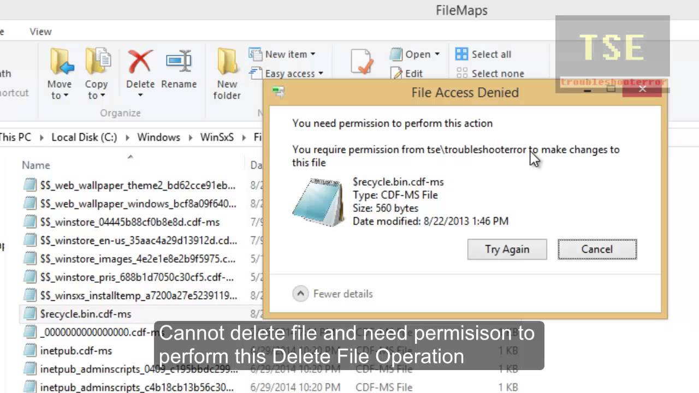Click the Select all icon
Image resolution: width=699 pixels, height=393 pixels.
[x=462, y=54]
